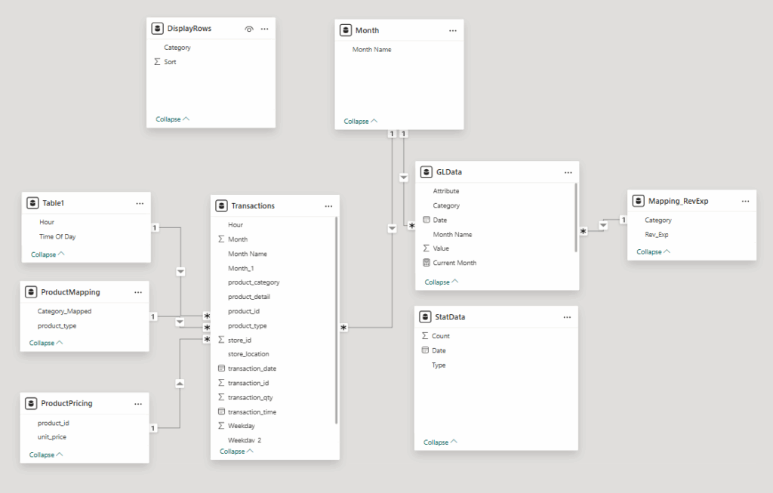Click the sigma icon beside transaction_qty
This screenshot has height=493, width=773.
(219, 397)
